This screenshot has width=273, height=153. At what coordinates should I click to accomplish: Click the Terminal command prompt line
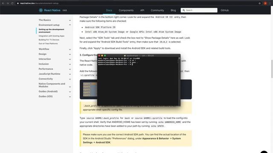coord(115,64)
